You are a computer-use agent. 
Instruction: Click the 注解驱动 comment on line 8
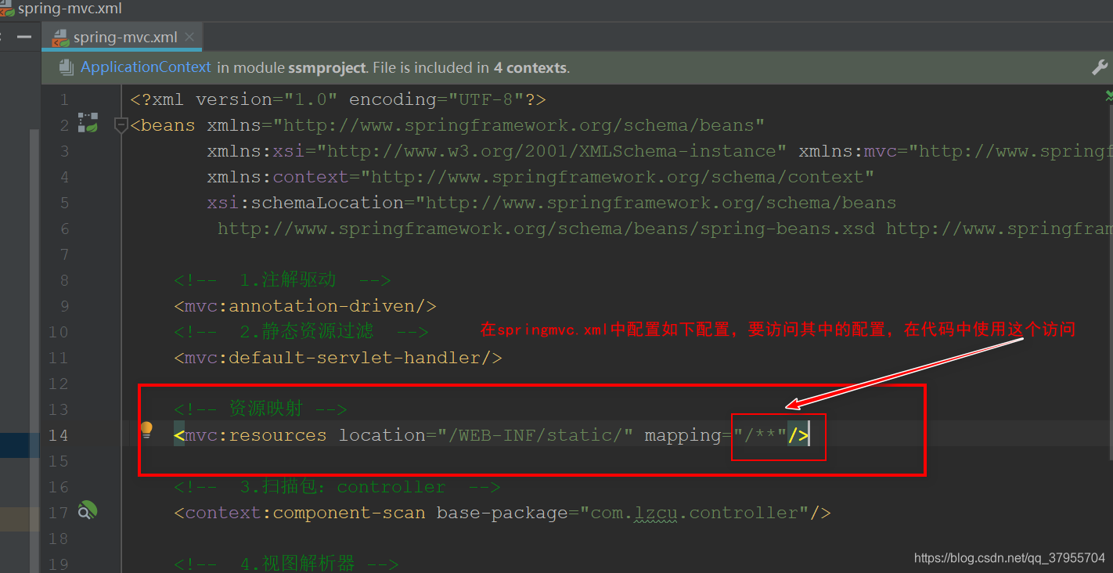coord(282,280)
